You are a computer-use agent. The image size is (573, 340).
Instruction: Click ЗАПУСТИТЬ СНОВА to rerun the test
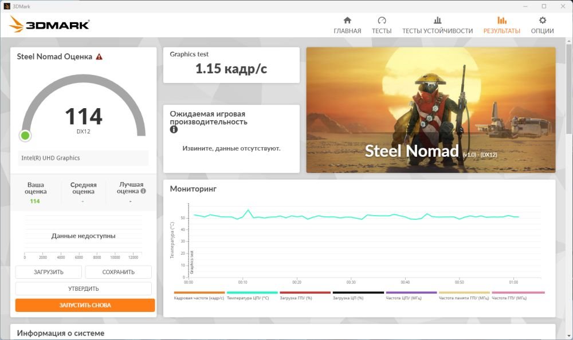(85, 305)
